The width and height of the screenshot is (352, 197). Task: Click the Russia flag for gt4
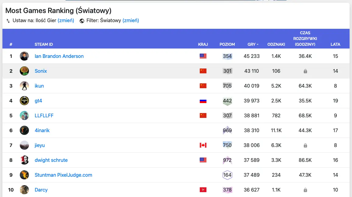(x=203, y=101)
